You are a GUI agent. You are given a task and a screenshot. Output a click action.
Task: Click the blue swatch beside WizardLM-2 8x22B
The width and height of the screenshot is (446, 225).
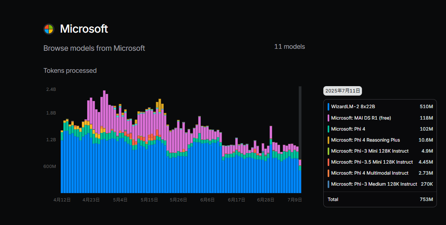click(x=328, y=107)
